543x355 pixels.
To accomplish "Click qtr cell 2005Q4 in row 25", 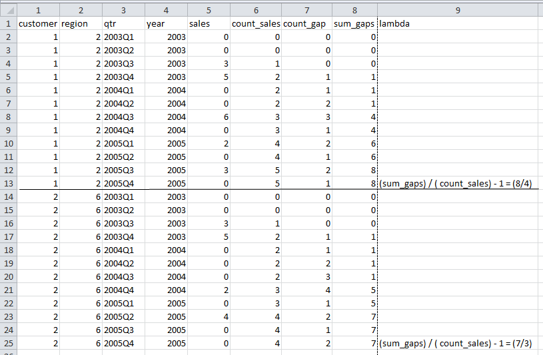I will (124, 344).
